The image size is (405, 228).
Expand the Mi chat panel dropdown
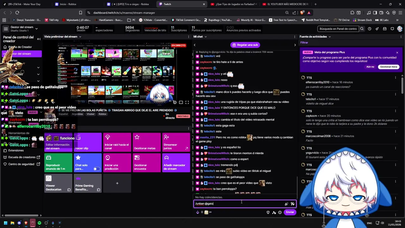click(205, 37)
